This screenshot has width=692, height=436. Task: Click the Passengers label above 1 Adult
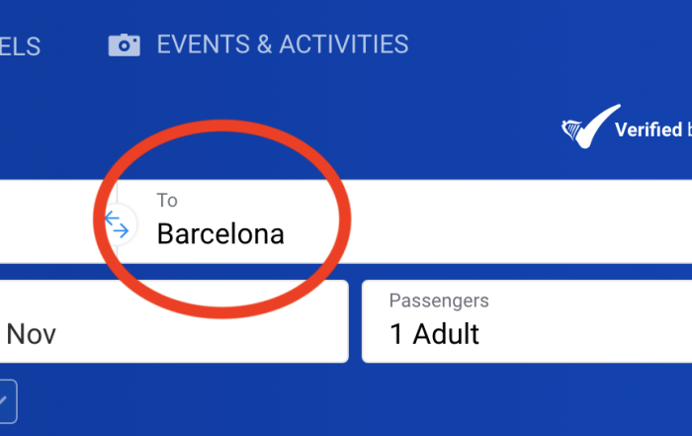(x=439, y=301)
